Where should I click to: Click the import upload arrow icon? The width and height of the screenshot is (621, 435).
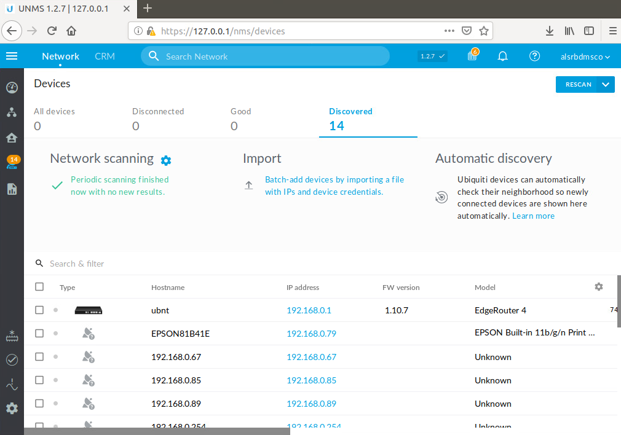pyautogui.click(x=249, y=185)
